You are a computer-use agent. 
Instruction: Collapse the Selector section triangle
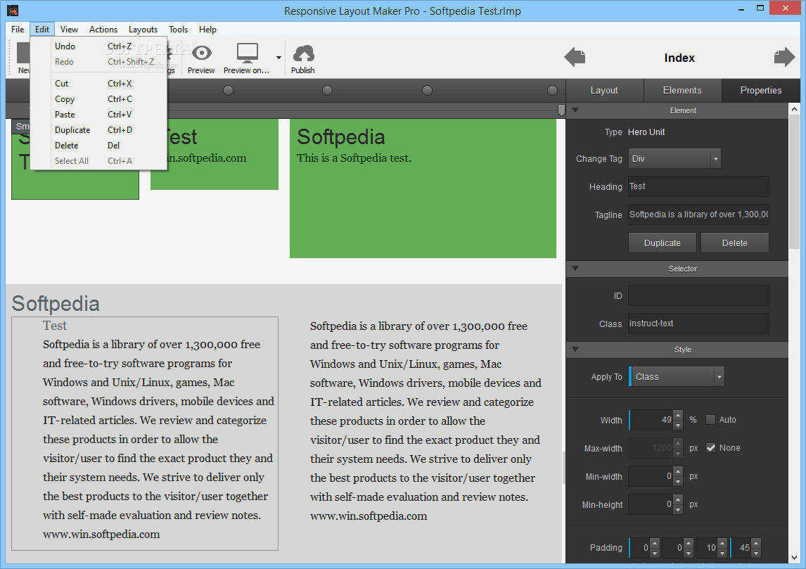click(x=575, y=268)
